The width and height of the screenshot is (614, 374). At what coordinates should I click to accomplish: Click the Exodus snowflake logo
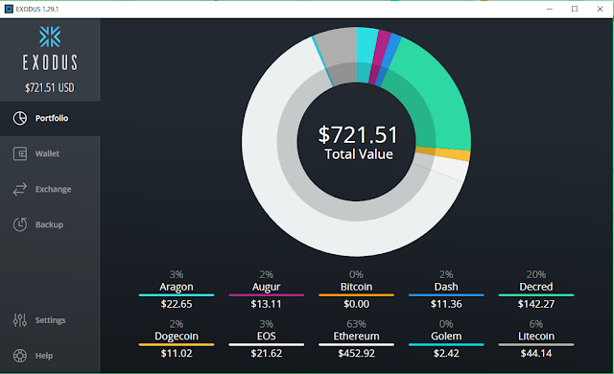pyautogui.click(x=50, y=36)
